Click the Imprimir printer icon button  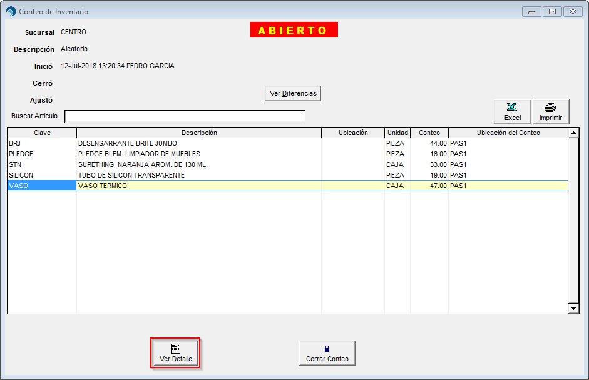[550, 112]
